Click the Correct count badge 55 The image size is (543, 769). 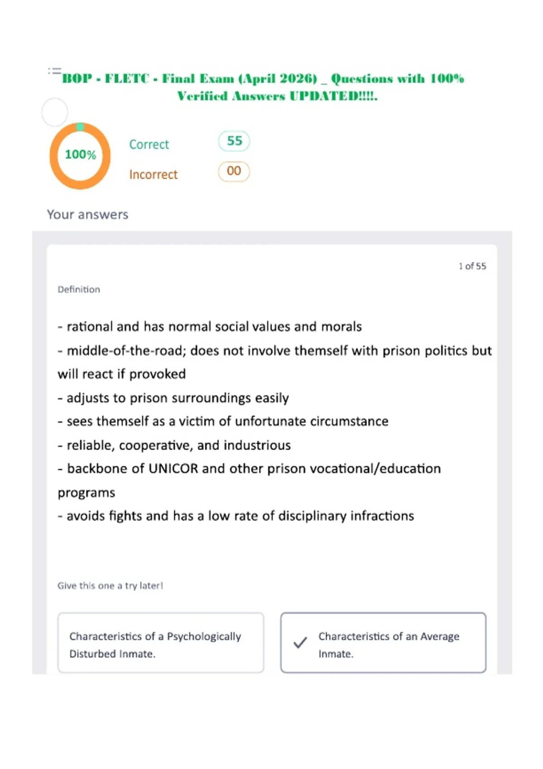234,141
